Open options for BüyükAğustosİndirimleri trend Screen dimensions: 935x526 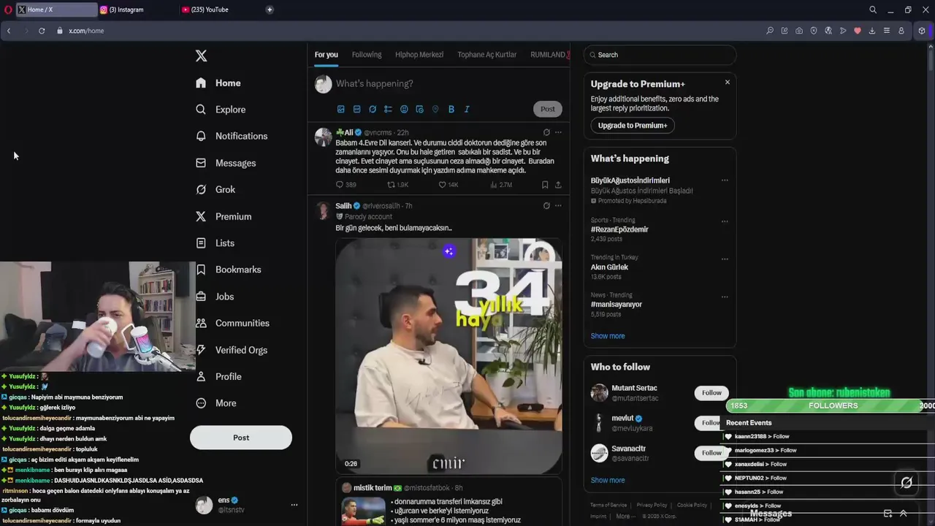tap(725, 180)
